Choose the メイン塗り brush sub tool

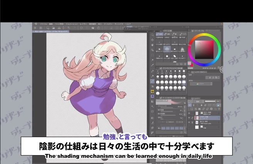tap(167, 57)
